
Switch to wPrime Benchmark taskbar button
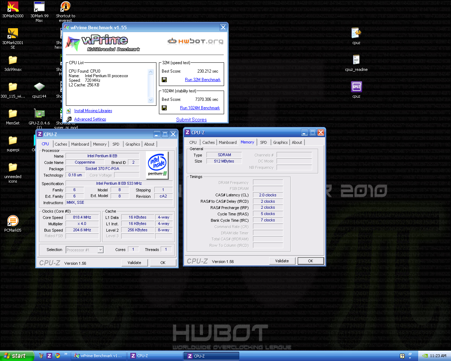(x=98, y=356)
